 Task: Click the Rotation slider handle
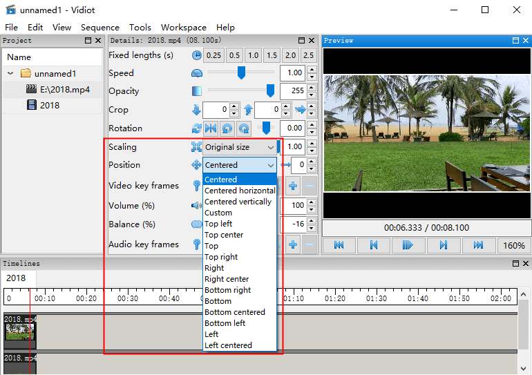[x=266, y=128]
